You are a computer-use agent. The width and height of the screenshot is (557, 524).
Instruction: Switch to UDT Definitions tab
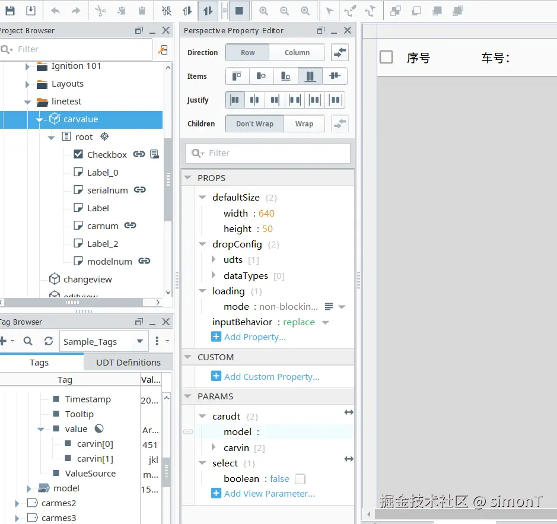point(128,362)
